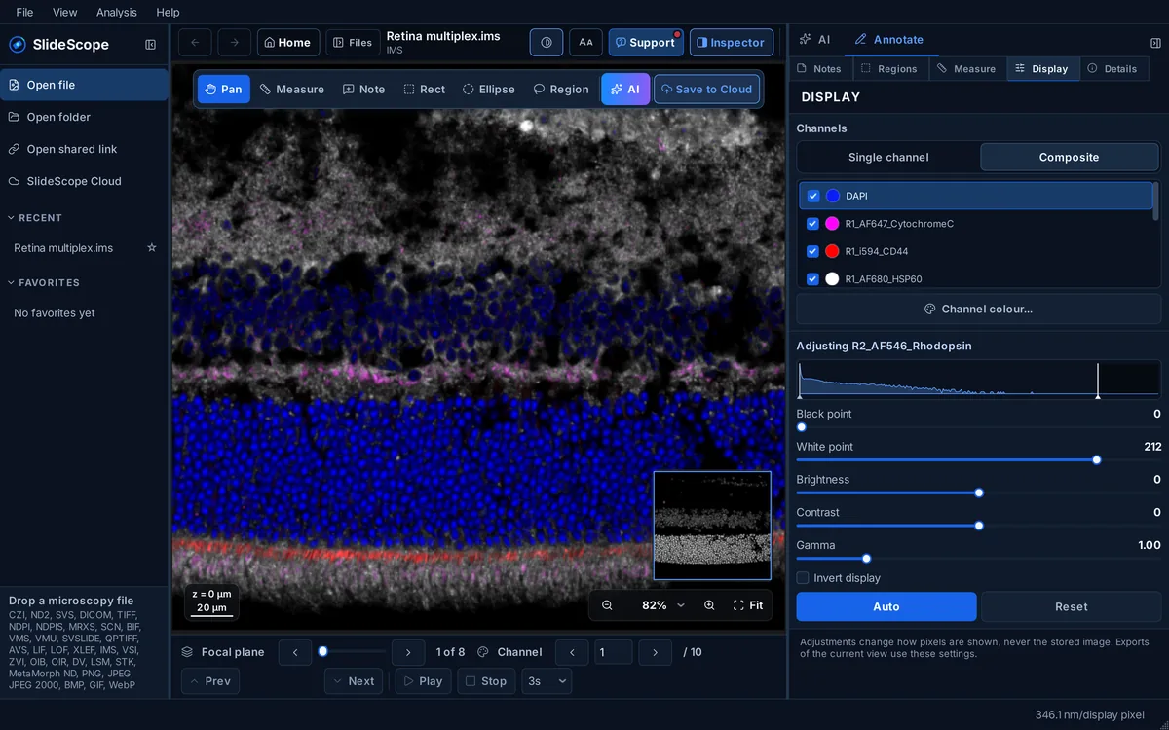1169x730 pixels.
Task: Click the overview minimap thumbnail
Action: (712, 526)
